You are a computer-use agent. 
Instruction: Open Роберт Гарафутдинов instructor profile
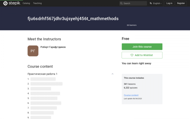(53, 47)
